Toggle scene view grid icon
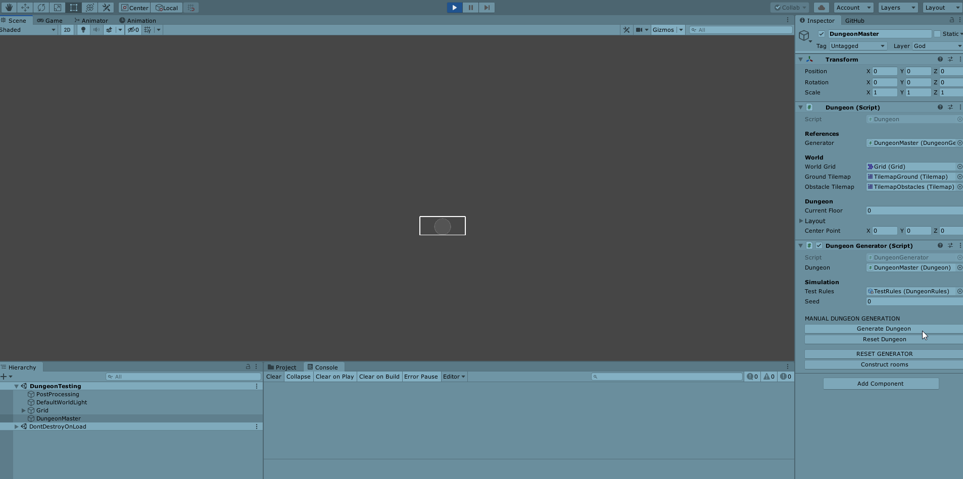Image resolution: width=963 pixels, height=479 pixels. [148, 30]
